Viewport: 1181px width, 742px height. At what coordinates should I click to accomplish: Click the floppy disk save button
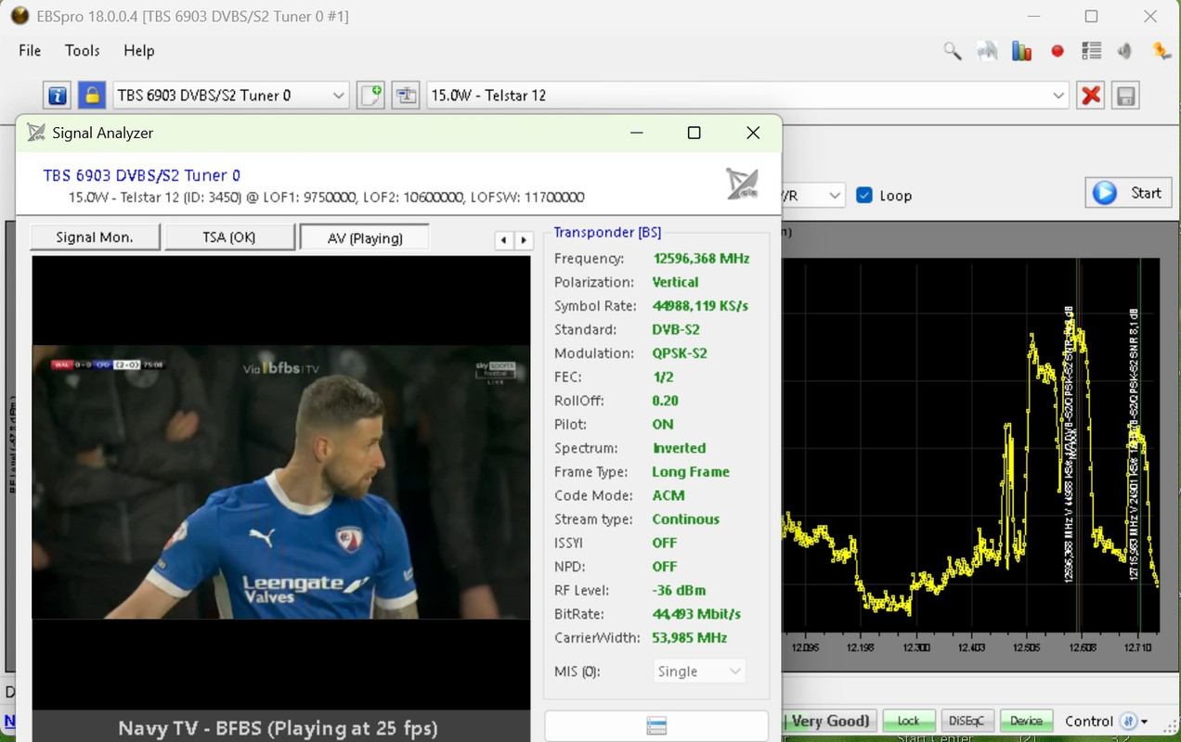[1125, 95]
